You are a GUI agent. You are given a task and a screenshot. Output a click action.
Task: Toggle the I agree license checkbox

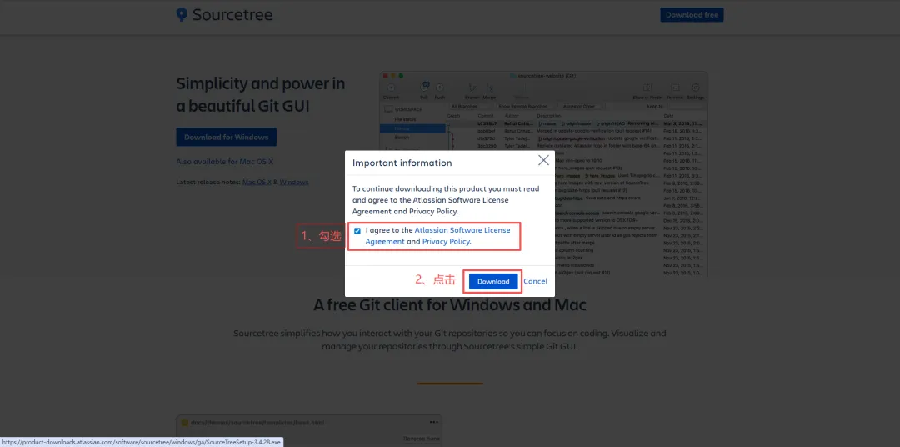[357, 230]
